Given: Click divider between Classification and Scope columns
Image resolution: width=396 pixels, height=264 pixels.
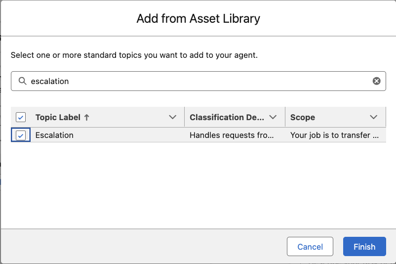Looking at the screenshot, I should pyautogui.click(x=285, y=118).
